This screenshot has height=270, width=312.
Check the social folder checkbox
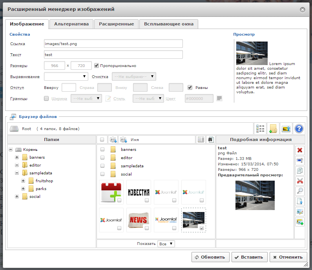102,174
